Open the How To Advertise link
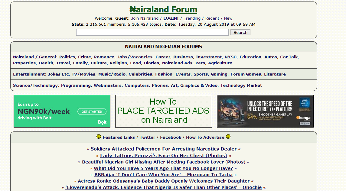The width and height of the screenshot is (346, 191). tap(205, 137)
